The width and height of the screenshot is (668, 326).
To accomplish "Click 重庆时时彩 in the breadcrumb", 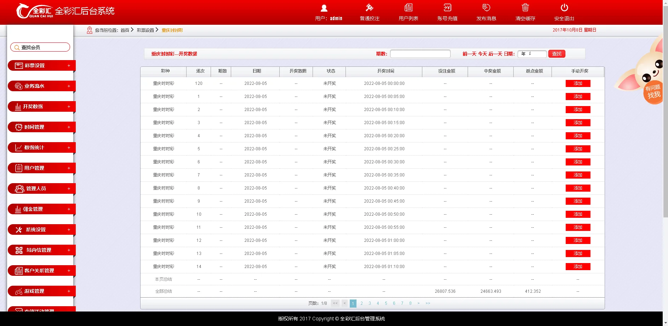I will pos(172,30).
